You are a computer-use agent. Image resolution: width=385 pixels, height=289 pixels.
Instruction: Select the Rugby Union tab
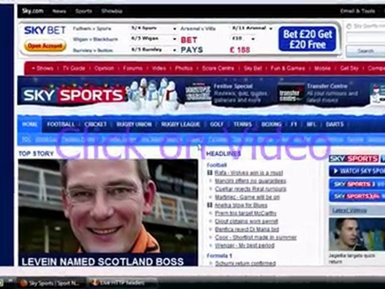pyautogui.click(x=134, y=124)
